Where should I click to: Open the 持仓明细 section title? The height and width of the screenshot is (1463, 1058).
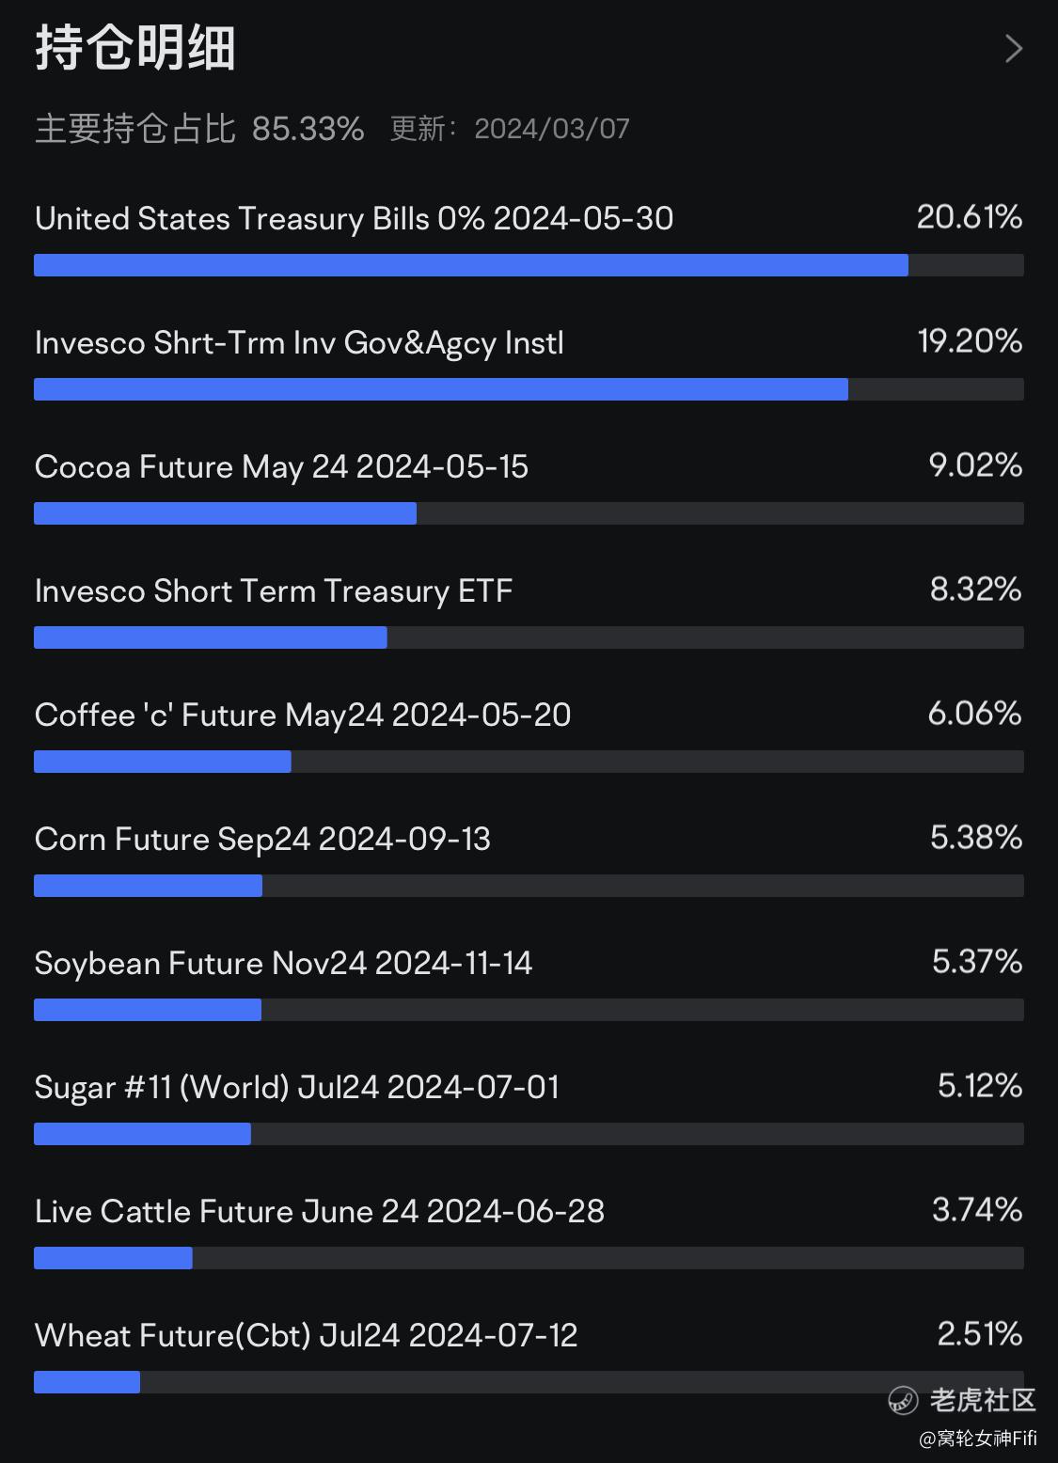coord(135,48)
